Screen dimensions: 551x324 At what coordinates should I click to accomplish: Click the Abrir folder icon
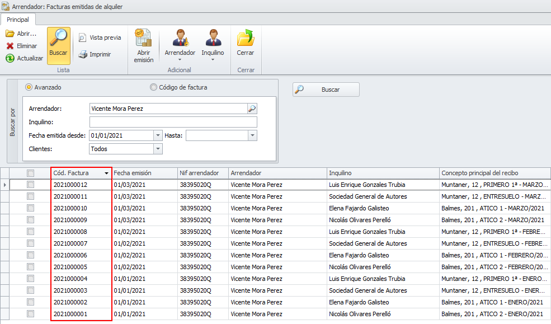(10, 34)
